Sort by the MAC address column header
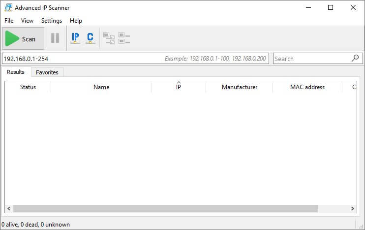This screenshot has height=230, width=365. (307, 87)
